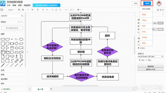Click the redo arrow icon
The image size is (166, 93).
pos(32,10)
